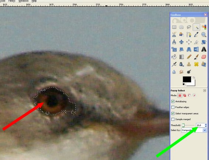The width and height of the screenshot is (209, 160).
Task: Select the Alignment tool
Action: tap(189, 42)
